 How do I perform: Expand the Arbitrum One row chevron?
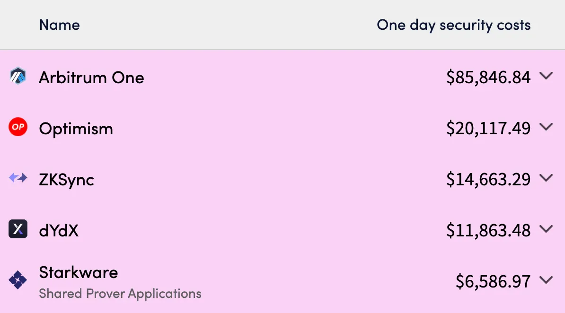(x=546, y=76)
